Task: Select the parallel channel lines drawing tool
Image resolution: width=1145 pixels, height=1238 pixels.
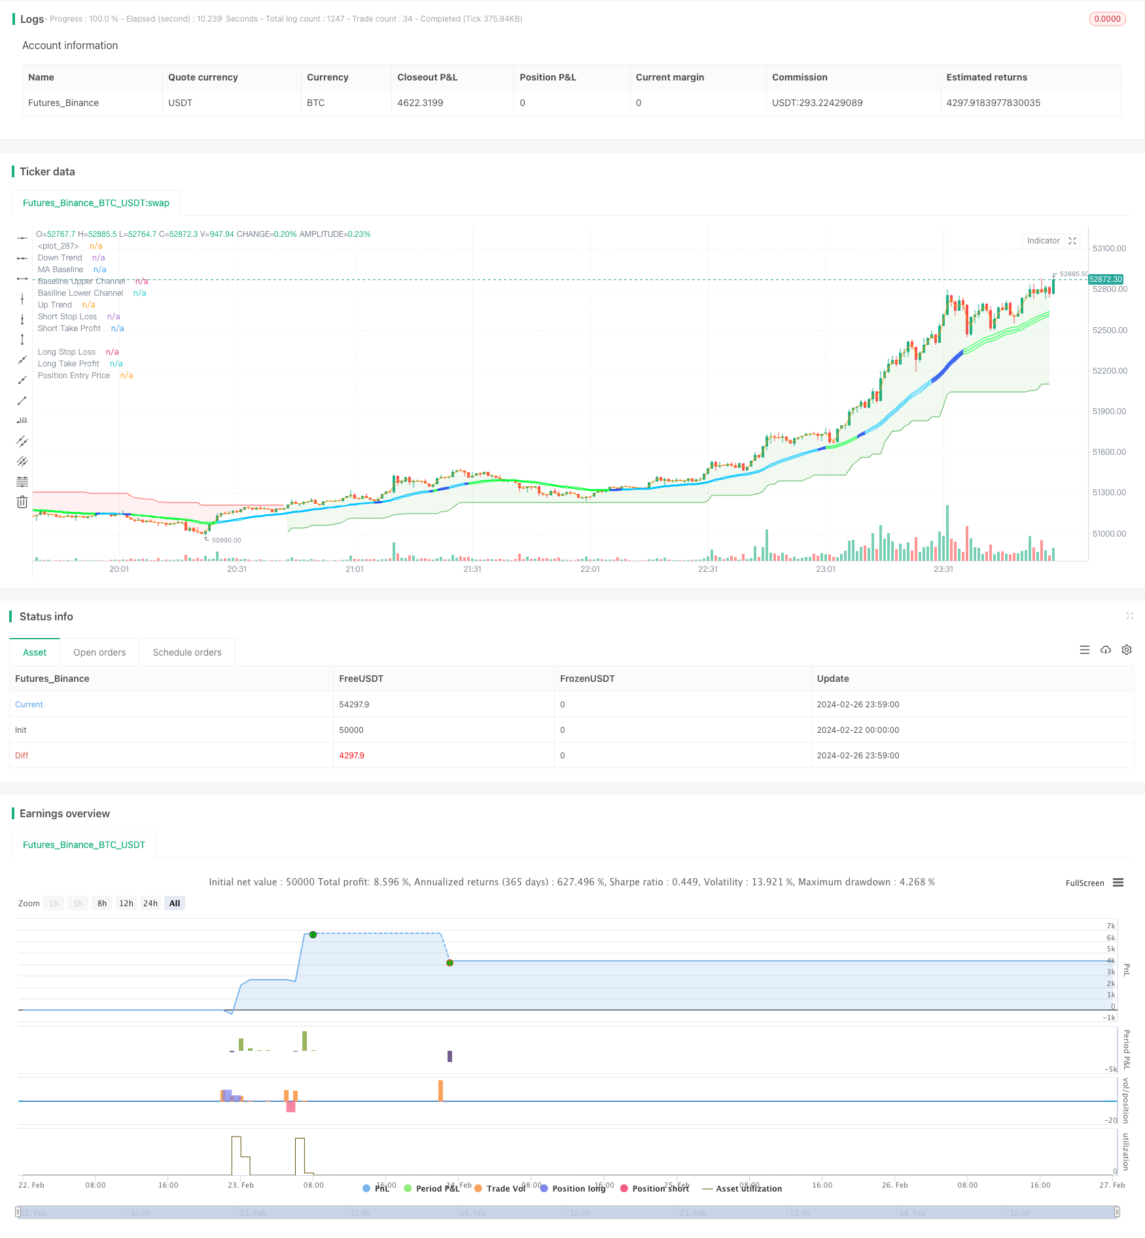Action: tap(22, 441)
